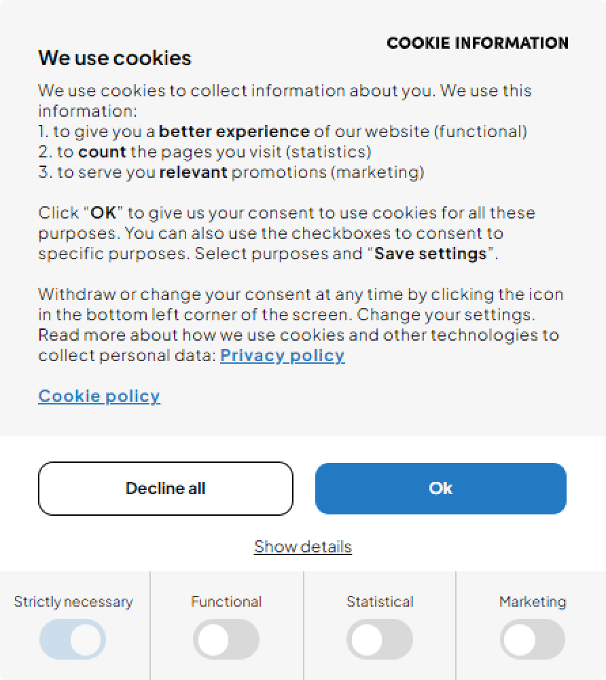Click the Marketing category label

coord(533,602)
